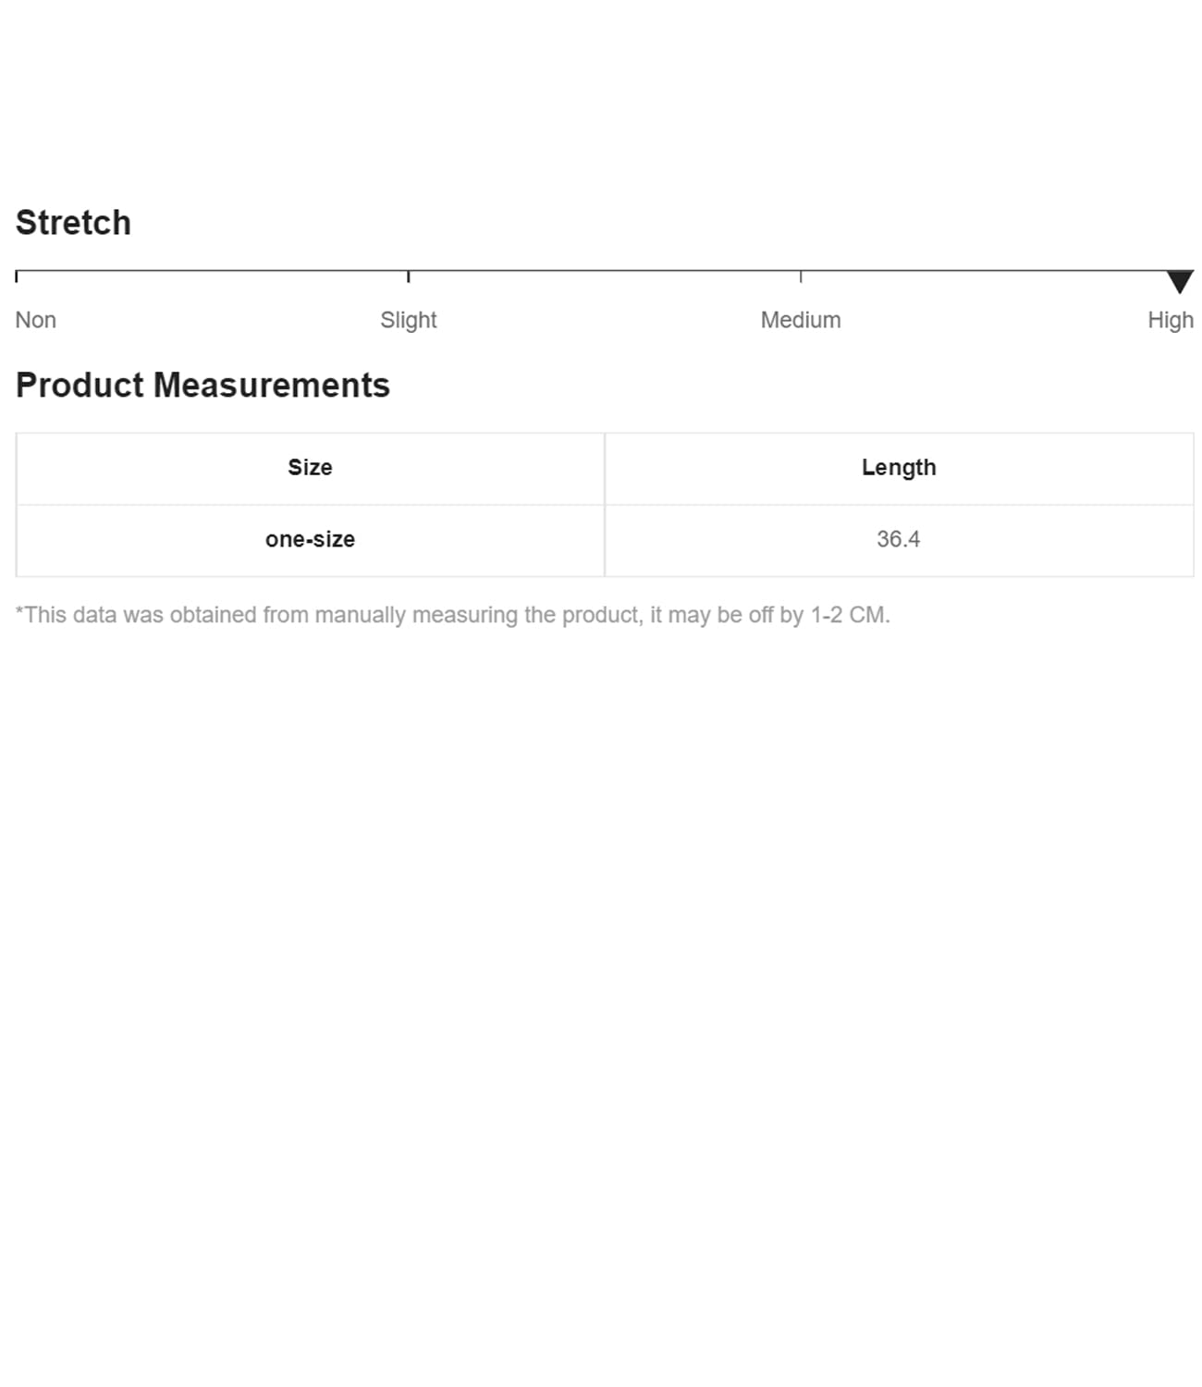Click stretch scale line between Medium and High
Image resolution: width=1202 pixels, height=1387 pixels.
[x=985, y=271]
